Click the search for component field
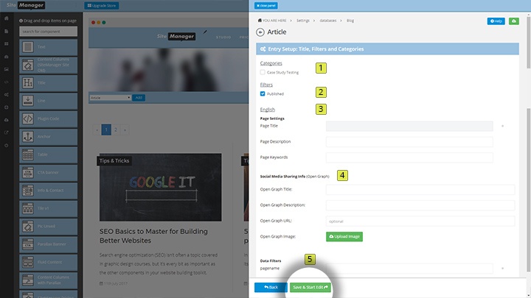Screen dimensions: 531x298 pos(48,32)
